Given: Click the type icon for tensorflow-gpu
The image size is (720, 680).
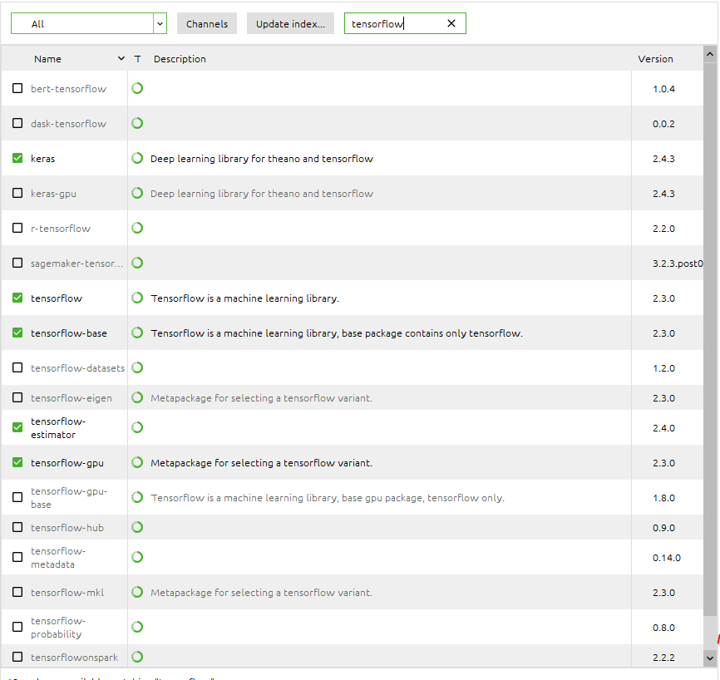Looking at the screenshot, I should point(137,462).
